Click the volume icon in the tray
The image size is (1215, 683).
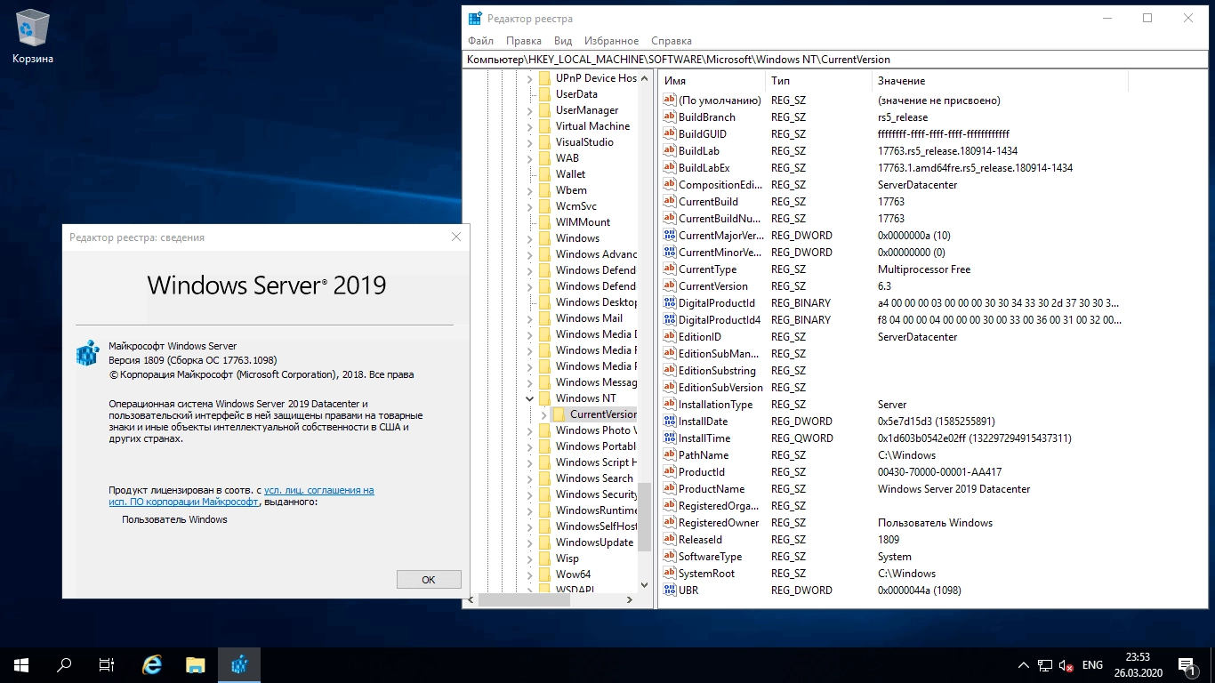point(1066,665)
